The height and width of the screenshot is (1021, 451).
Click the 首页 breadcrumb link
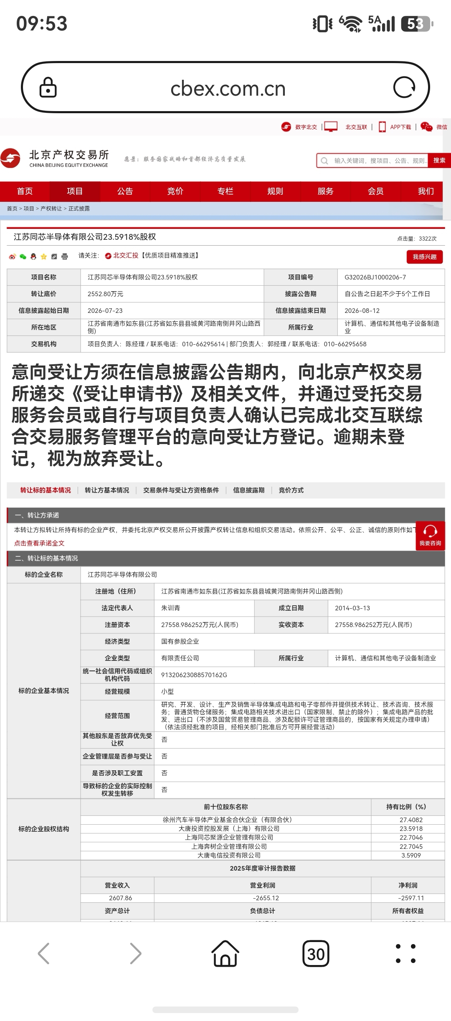tap(12, 208)
